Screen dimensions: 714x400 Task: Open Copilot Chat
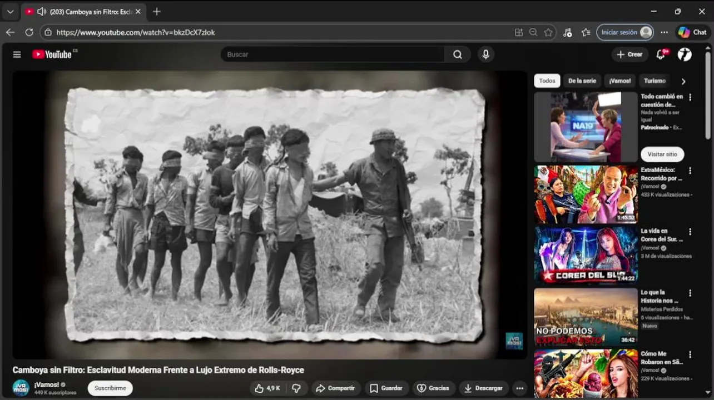click(692, 32)
